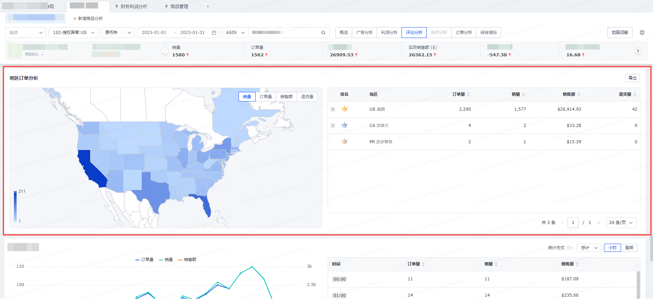Switch the map to 退货量 view

tap(307, 97)
